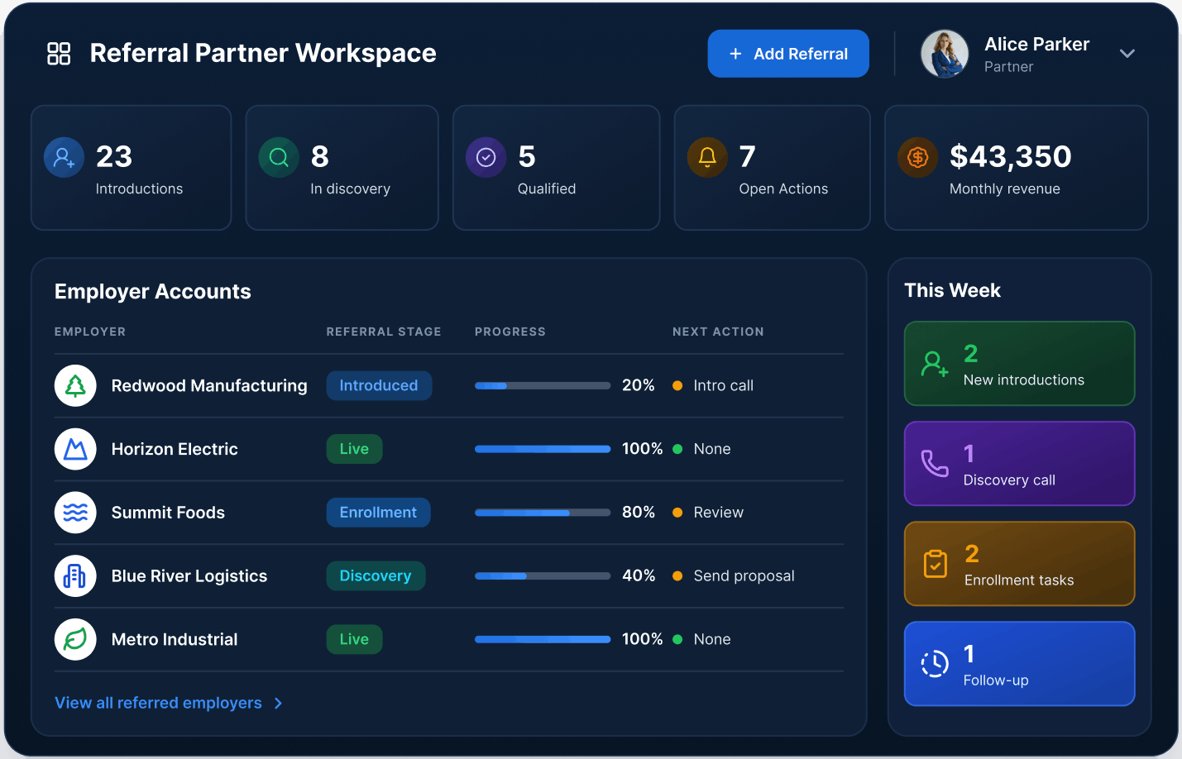The width and height of the screenshot is (1182, 759).
Task: Click Alice Parker's profile photo
Action: coord(945,54)
